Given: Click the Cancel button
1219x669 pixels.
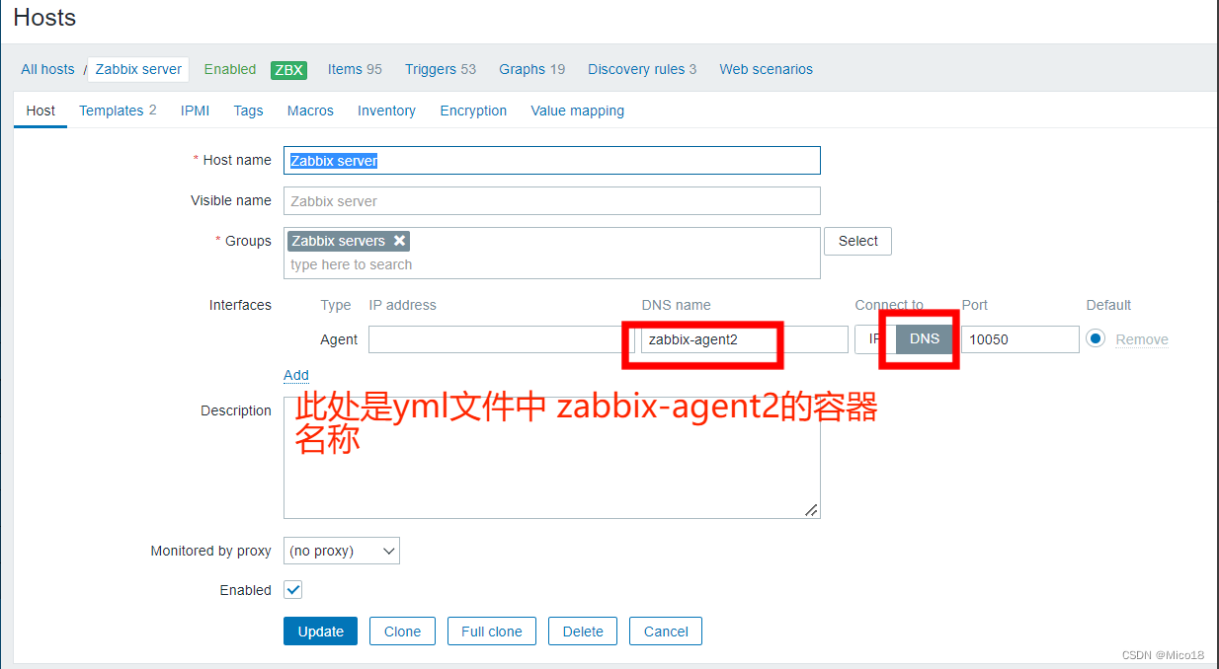Looking at the screenshot, I should tap(666, 632).
